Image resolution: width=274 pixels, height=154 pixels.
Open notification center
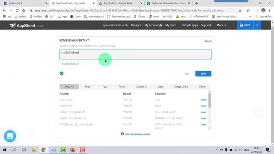pyautogui.click(x=268, y=150)
